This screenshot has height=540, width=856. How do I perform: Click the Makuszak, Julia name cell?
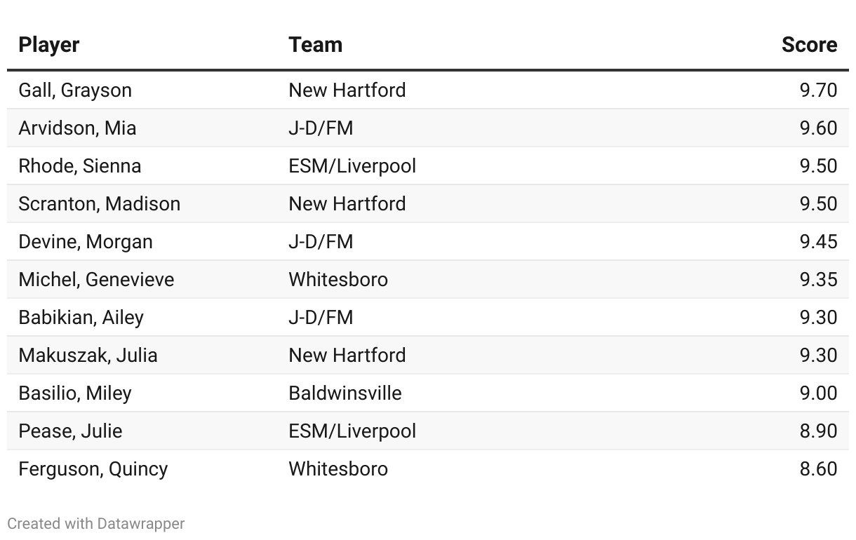tap(88, 356)
